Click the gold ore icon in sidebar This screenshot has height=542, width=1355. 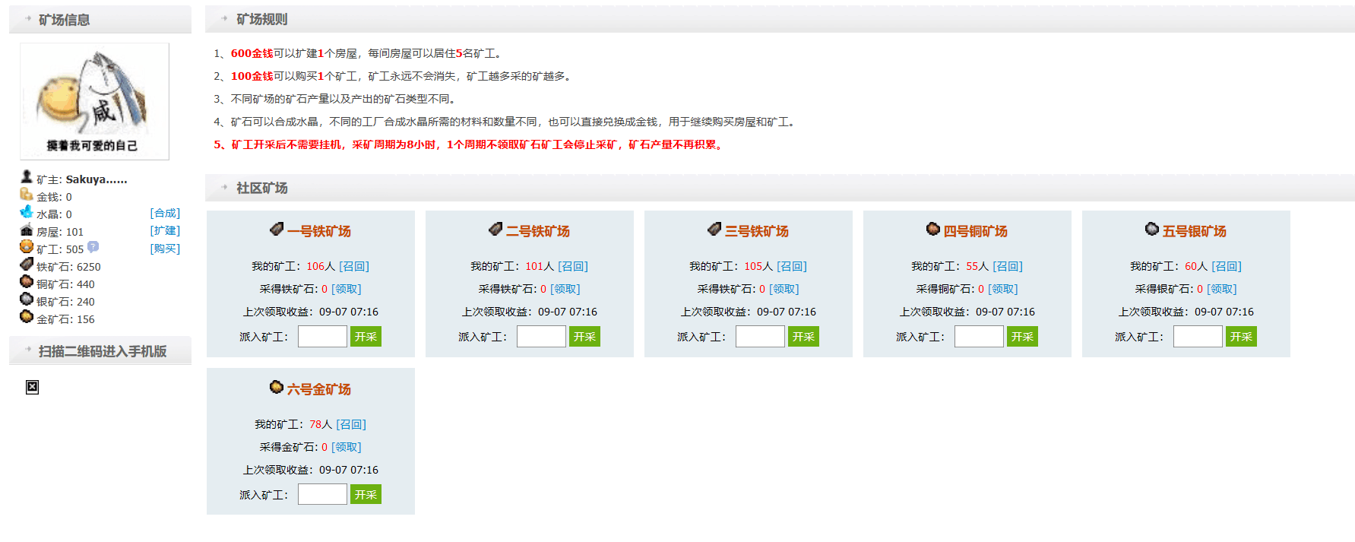[27, 316]
